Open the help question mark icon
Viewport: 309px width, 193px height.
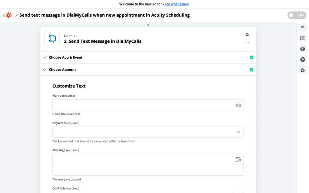pyautogui.click(x=247, y=35)
